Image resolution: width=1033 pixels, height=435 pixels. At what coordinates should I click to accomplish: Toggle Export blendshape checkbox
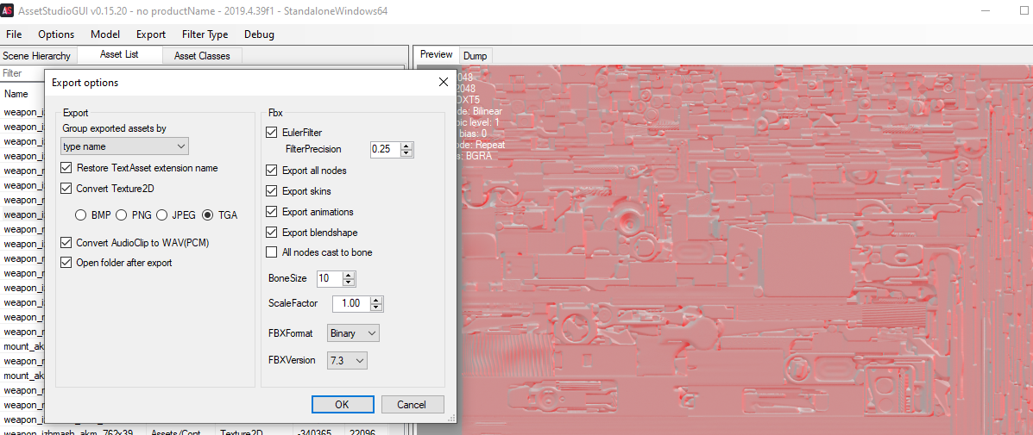[x=272, y=232]
